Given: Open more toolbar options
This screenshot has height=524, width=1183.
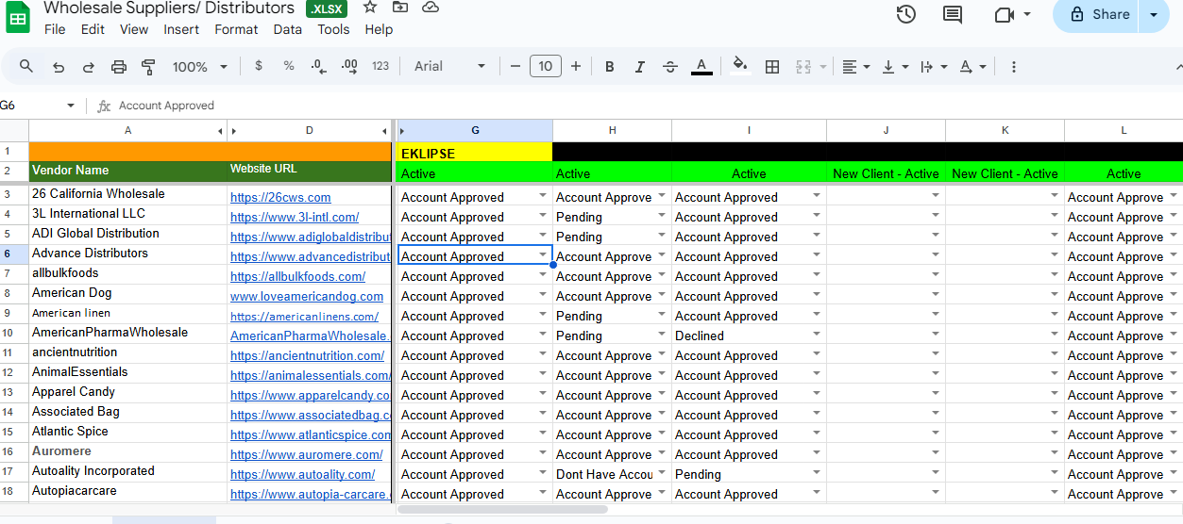Looking at the screenshot, I should coord(1014,66).
